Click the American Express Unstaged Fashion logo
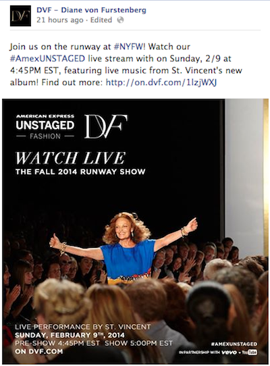The image size is (270, 366). [x=45, y=126]
